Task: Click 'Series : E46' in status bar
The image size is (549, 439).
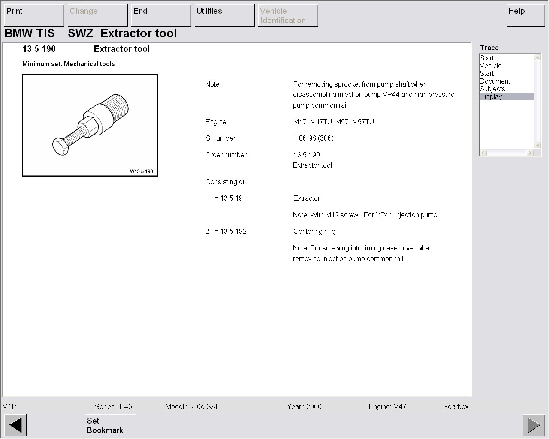Action: [113, 406]
